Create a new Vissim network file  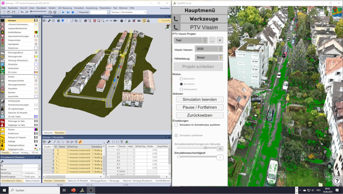point(4,13)
